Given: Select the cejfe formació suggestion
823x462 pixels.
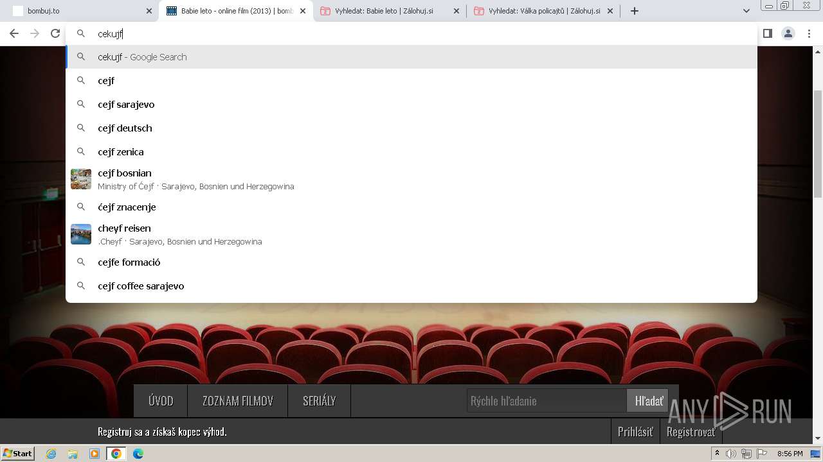Looking at the screenshot, I should pos(411,262).
